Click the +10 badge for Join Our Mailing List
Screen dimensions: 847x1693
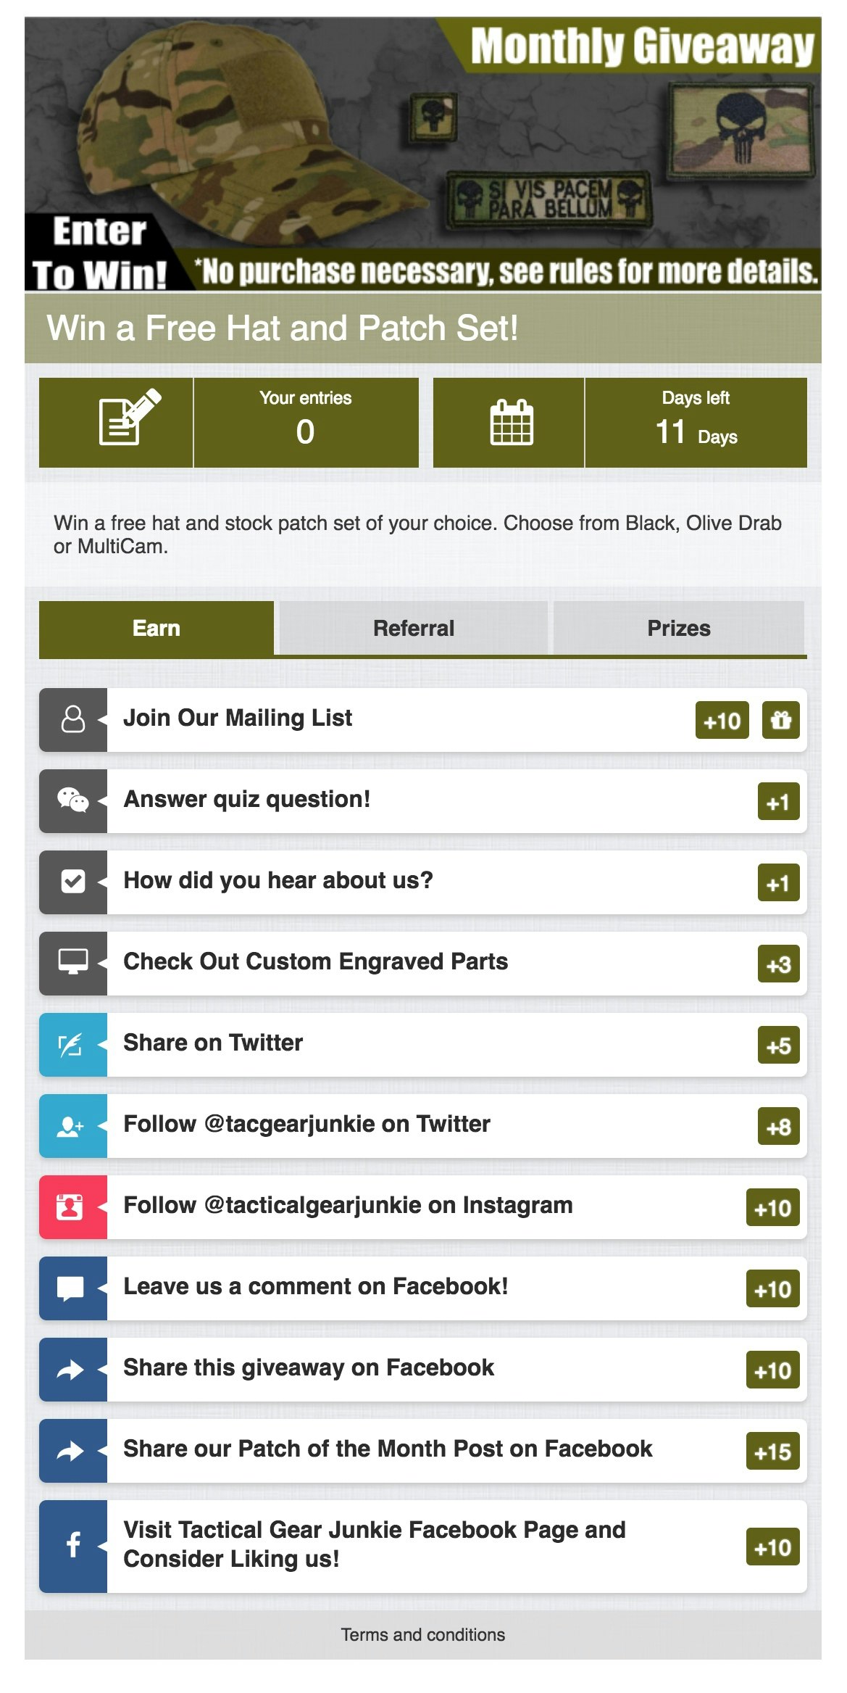tap(722, 720)
